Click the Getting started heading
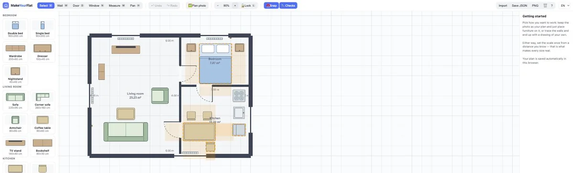Image resolution: width=573 pixels, height=173 pixels. tap(534, 16)
